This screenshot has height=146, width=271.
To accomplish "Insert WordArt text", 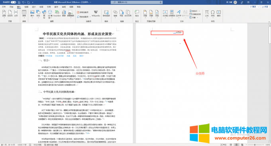I will [179, 13].
